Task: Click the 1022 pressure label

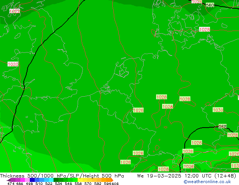Action: click(x=15, y=11)
